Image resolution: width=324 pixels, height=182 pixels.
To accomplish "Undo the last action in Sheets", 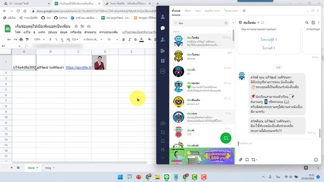I will 9,39.
